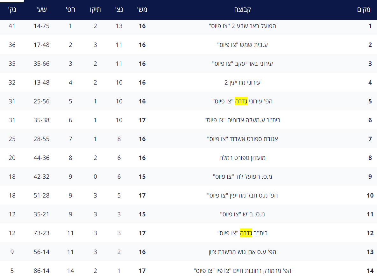This screenshot has height=277, width=377.
Task: Sort by the נק' points column header
Action: click(x=12, y=9)
